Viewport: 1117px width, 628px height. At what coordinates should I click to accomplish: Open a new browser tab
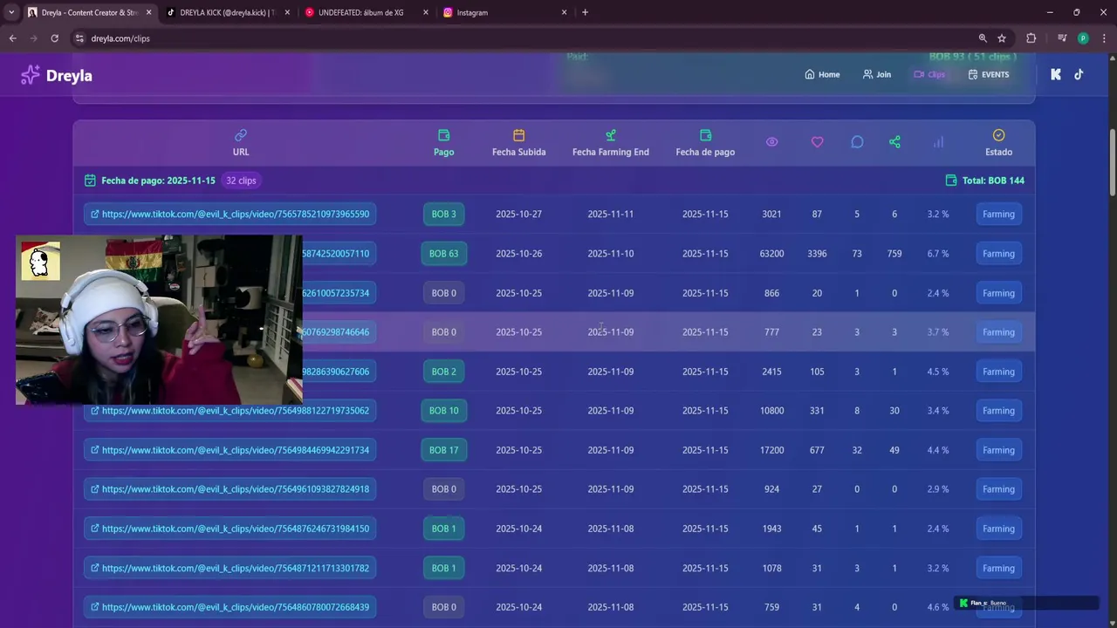(585, 12)
